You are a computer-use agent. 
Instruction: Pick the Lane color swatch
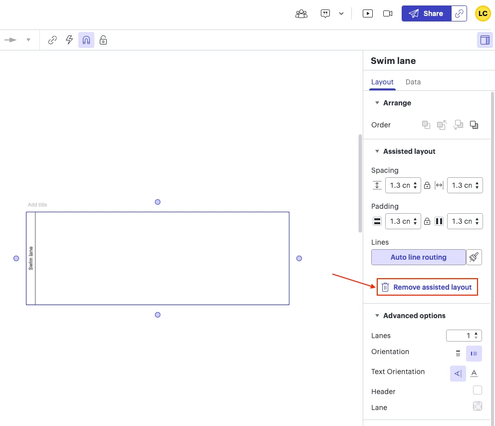point(478,406)
